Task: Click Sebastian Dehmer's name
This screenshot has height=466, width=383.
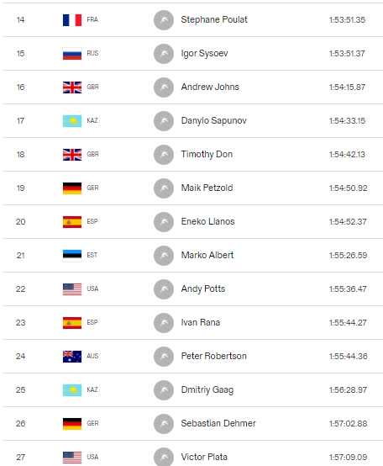Action: [x=218, y=423]
